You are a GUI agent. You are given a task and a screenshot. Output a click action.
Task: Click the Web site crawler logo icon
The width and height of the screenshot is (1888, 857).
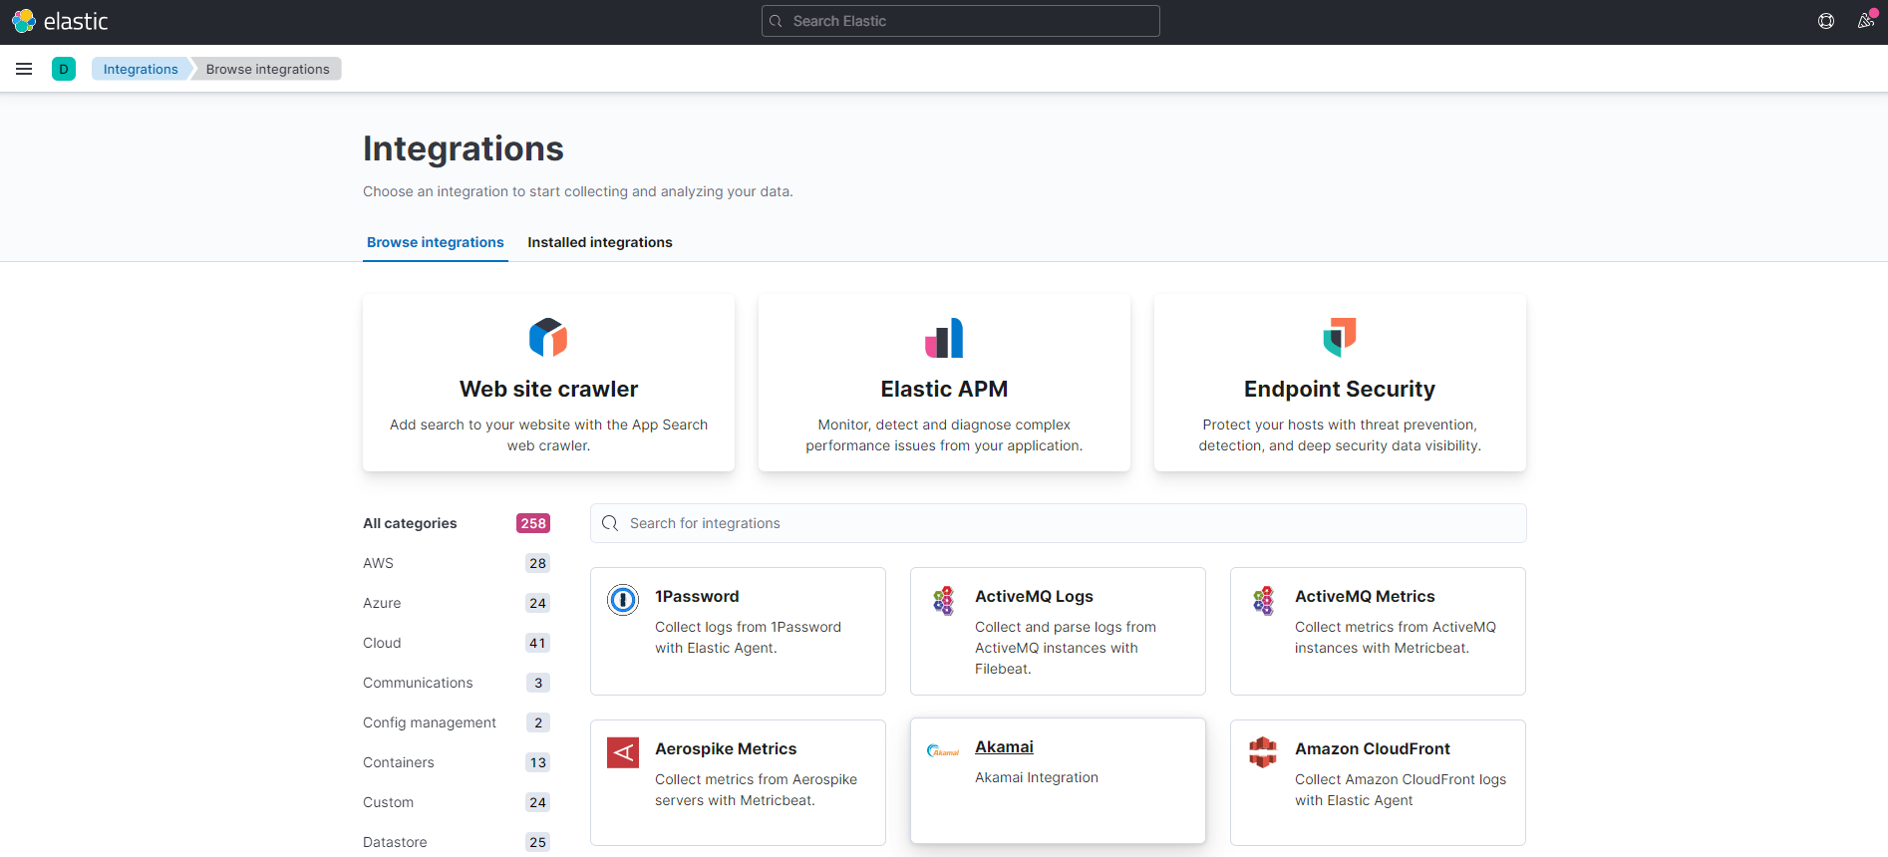[x=548, y=338]
